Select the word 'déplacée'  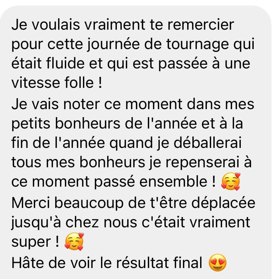(223, 203)
